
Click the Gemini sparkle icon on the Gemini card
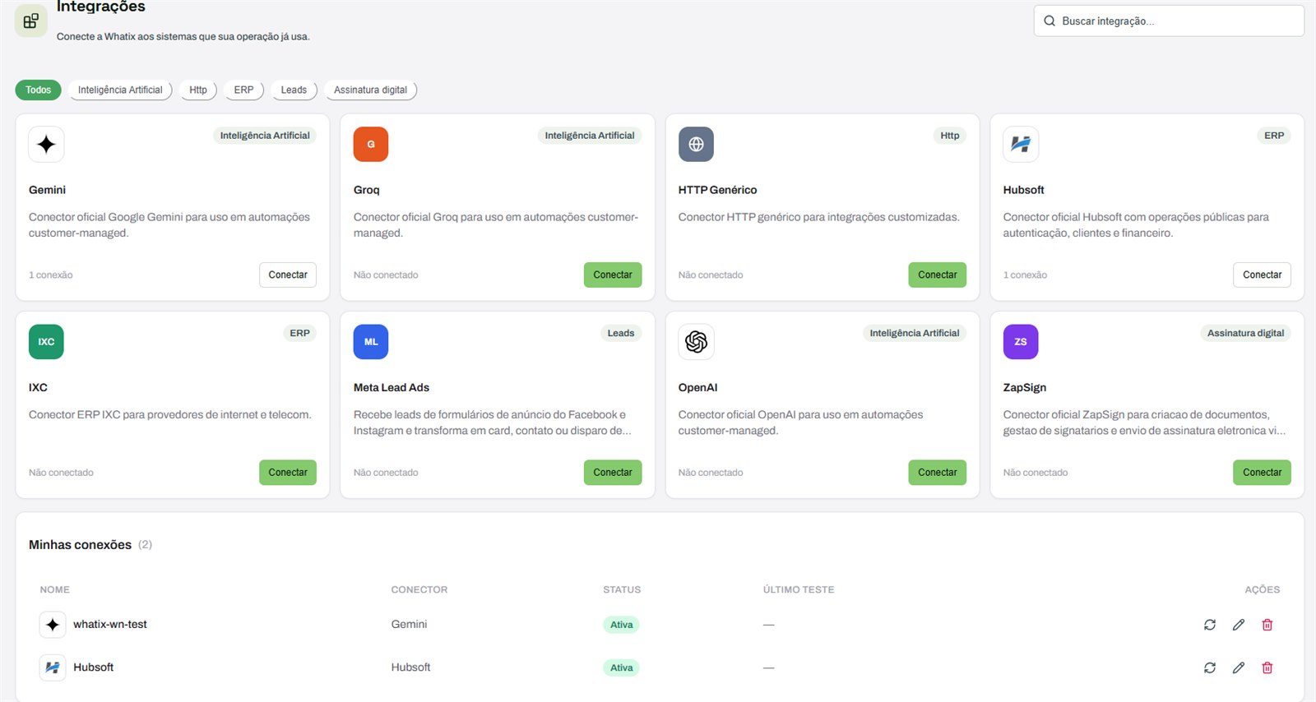[46, 145]
